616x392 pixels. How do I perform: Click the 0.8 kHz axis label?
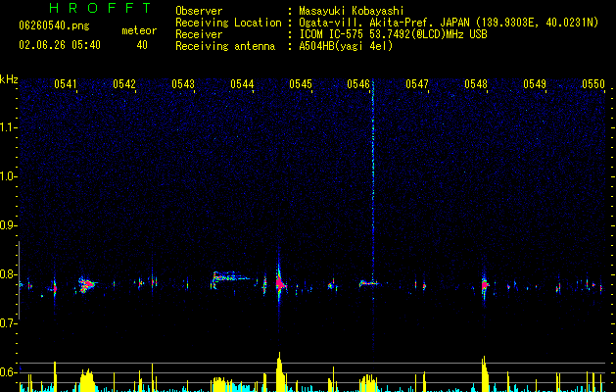click(x=9, y=274)
